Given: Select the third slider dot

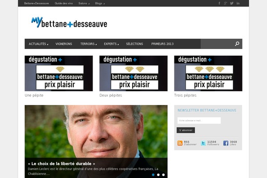Looking at the screenshot, I should tap(163, 175).
